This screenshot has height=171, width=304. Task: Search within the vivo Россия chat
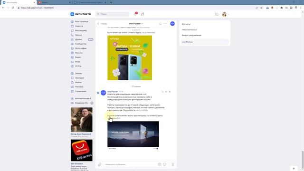click(x=160, y=24)
